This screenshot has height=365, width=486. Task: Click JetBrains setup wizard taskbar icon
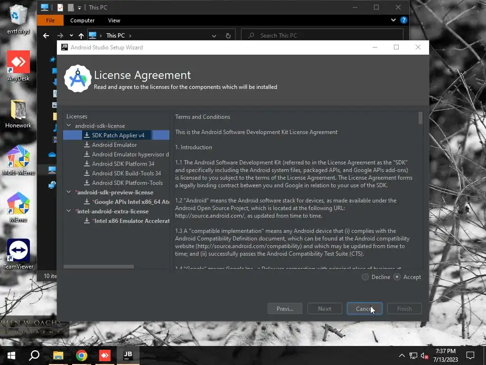[128, 355]
